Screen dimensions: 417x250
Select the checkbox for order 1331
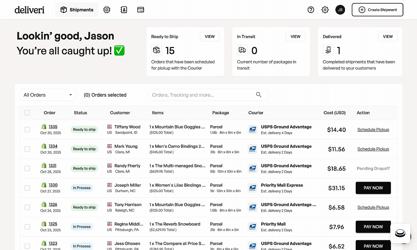pyautogui.click(x=27, y=168)
